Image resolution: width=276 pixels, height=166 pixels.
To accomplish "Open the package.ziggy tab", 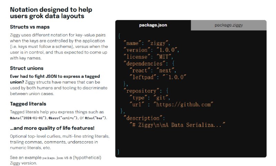I will click(228, 25).
